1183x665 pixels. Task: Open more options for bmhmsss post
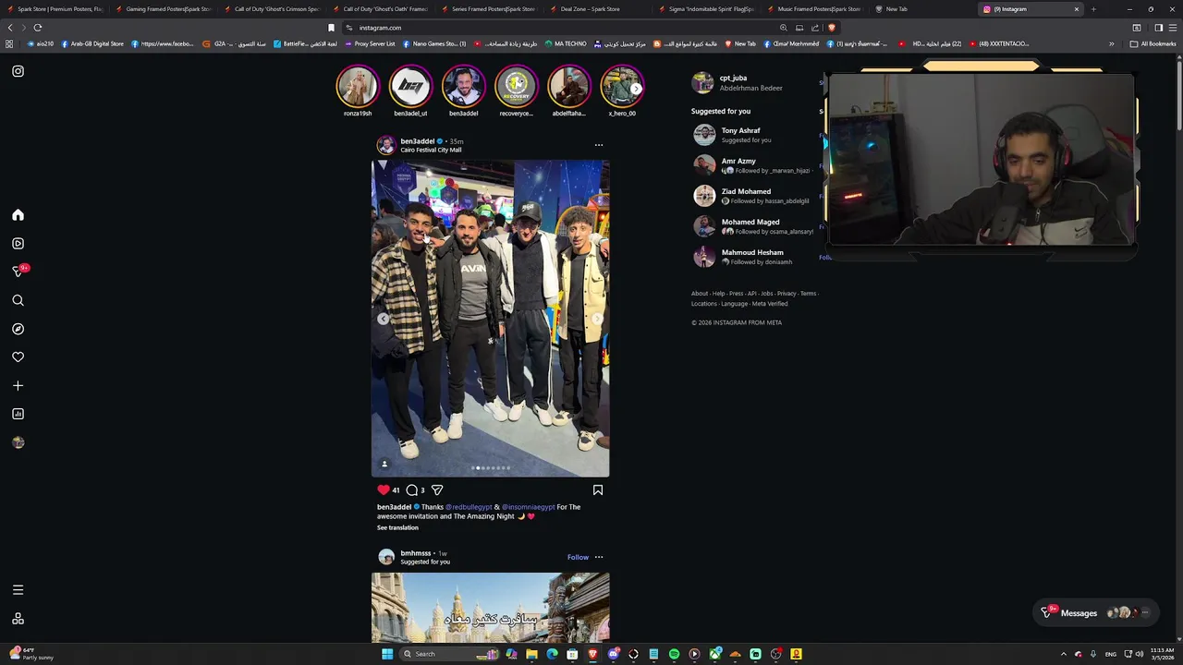(x=599, y=557)
